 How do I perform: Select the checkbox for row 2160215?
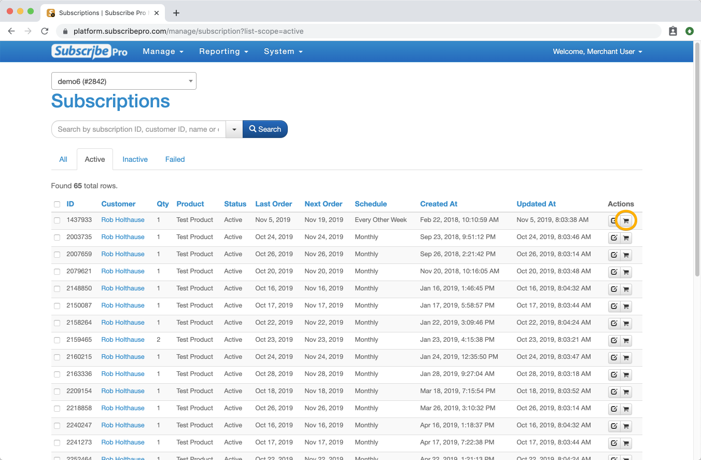click(x=57, y=357)
